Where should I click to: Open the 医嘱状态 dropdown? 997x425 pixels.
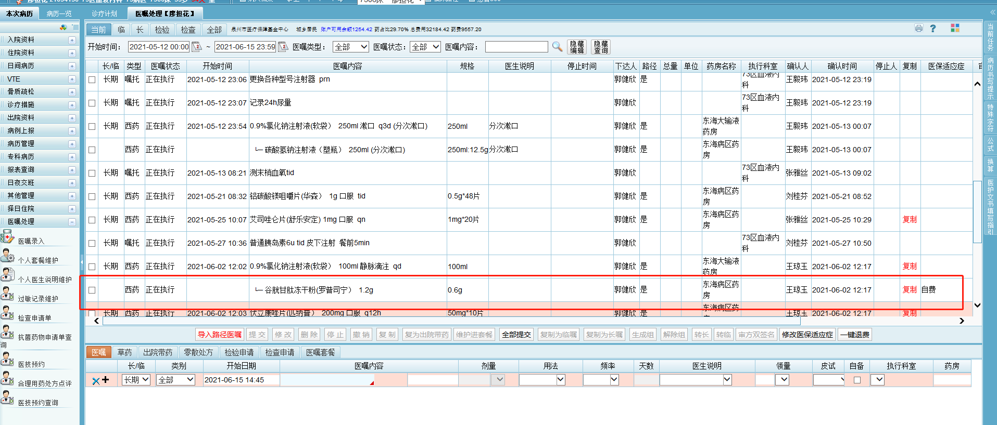pos(425,47)
